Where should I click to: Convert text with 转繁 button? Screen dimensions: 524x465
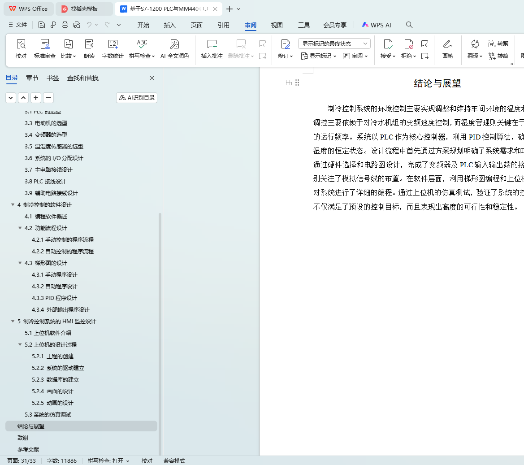(x=498, y=43)
